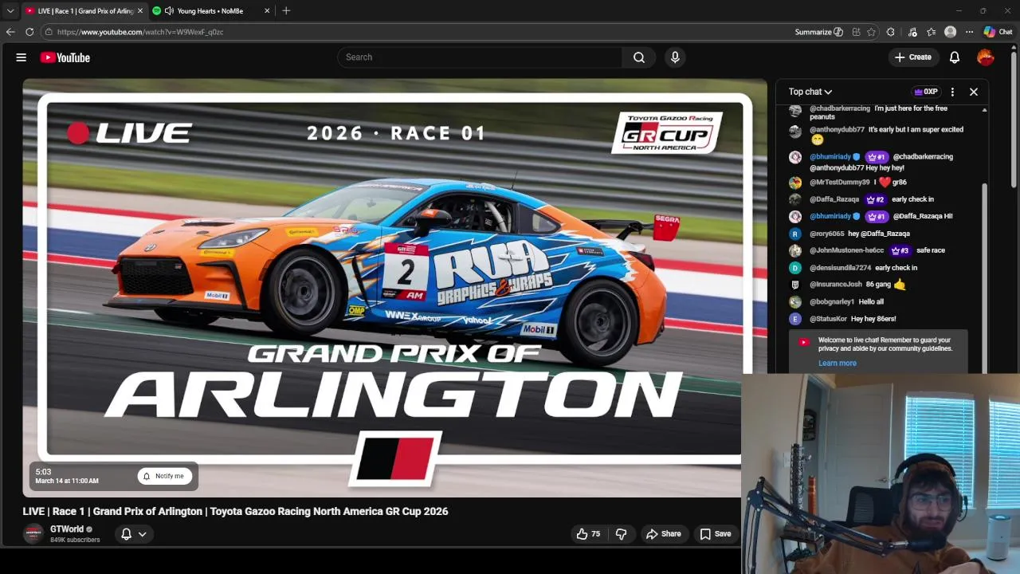
Task: Close the live chat panel
Action: 974,92
